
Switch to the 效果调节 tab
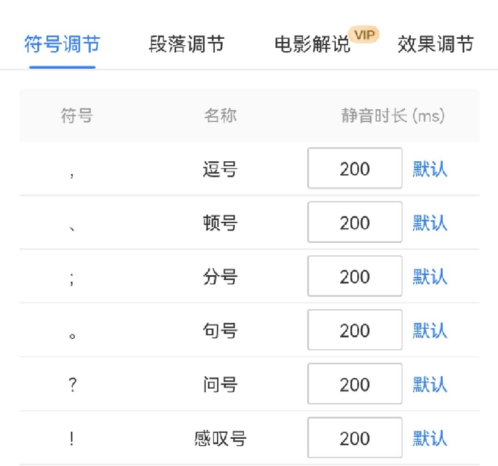click(x=434, y=45)
